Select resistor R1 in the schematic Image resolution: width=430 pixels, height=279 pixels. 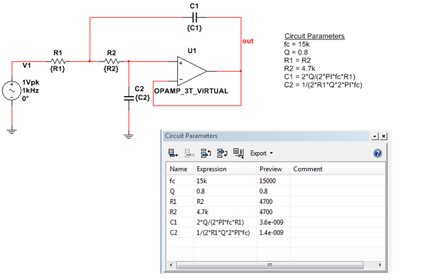[58, 61]
